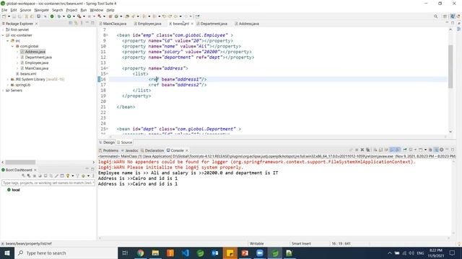Screen dimensions: 462x259
Task: Expand JRE System Library node
Action: coord(8,79)
